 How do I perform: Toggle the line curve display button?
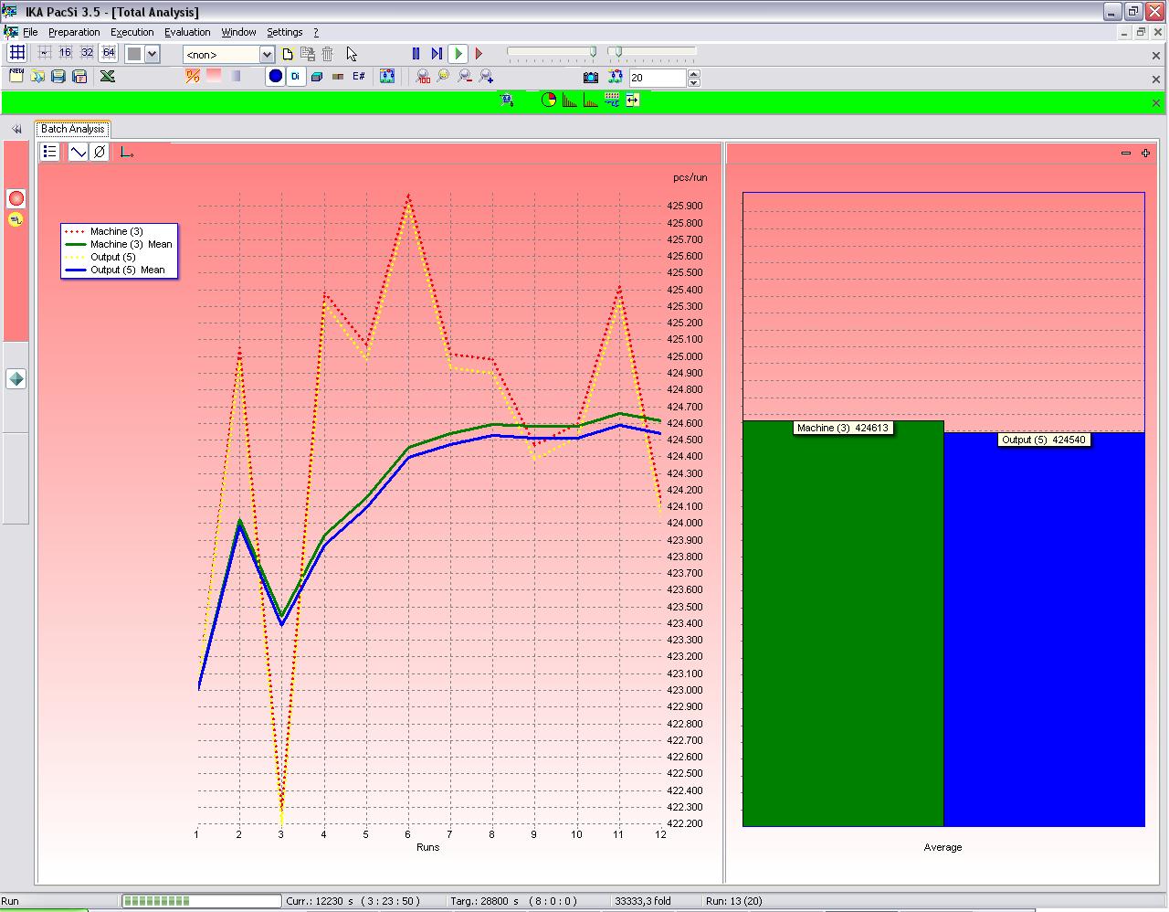click(79, 152)
